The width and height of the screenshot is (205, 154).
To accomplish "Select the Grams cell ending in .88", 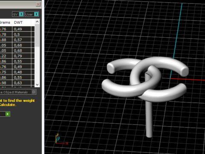I will (x=6, y=40).
